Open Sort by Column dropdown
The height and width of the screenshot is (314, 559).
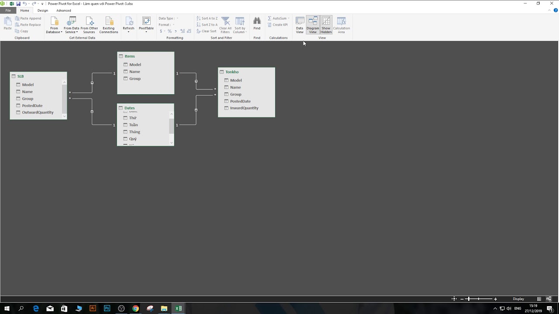tap(240, 25)
